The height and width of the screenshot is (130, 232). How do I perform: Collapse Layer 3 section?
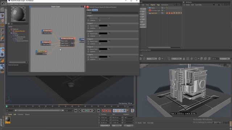click(x=88, y=31)
